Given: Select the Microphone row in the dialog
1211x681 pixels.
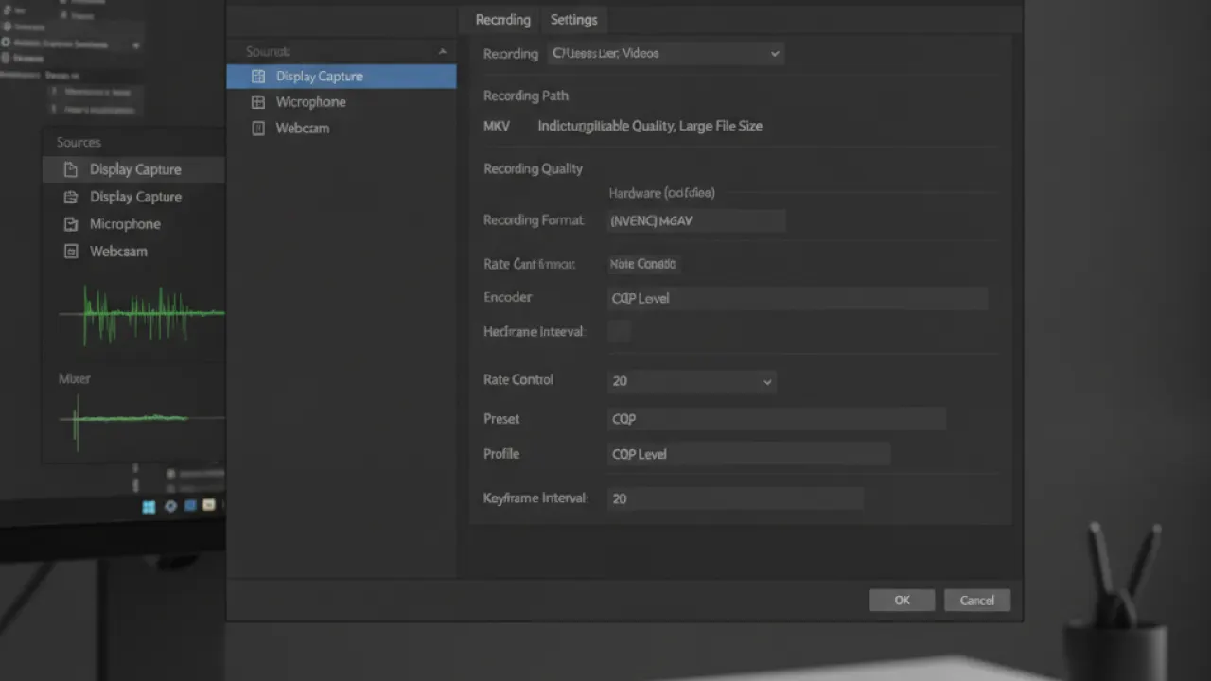Looking at the screenshot, I should [342, 102].
